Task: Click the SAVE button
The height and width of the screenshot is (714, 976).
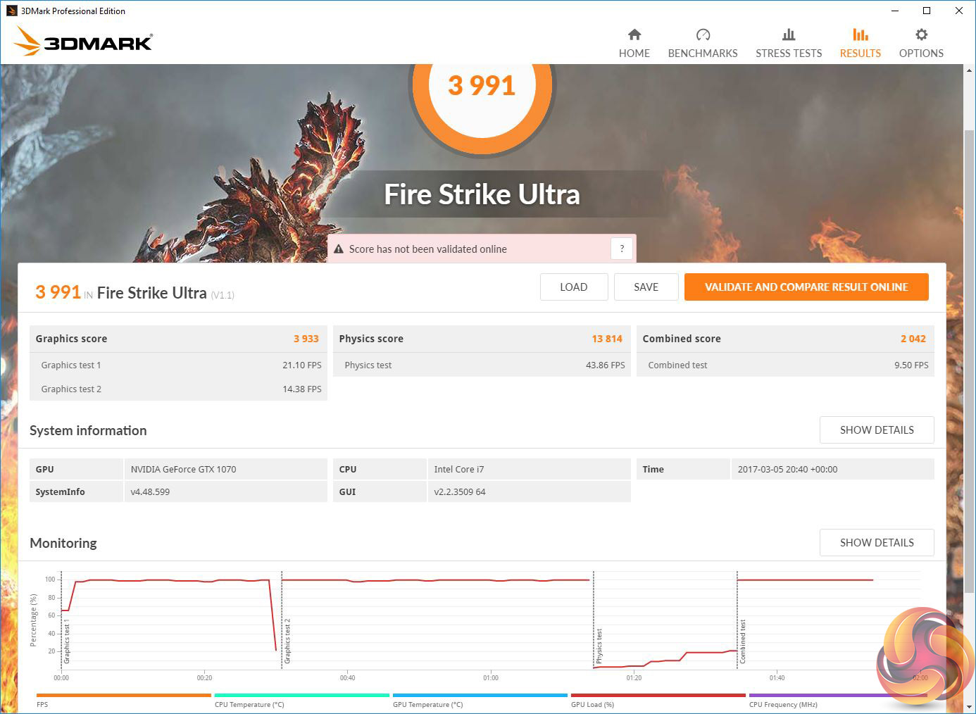Action: pos(646,287)
